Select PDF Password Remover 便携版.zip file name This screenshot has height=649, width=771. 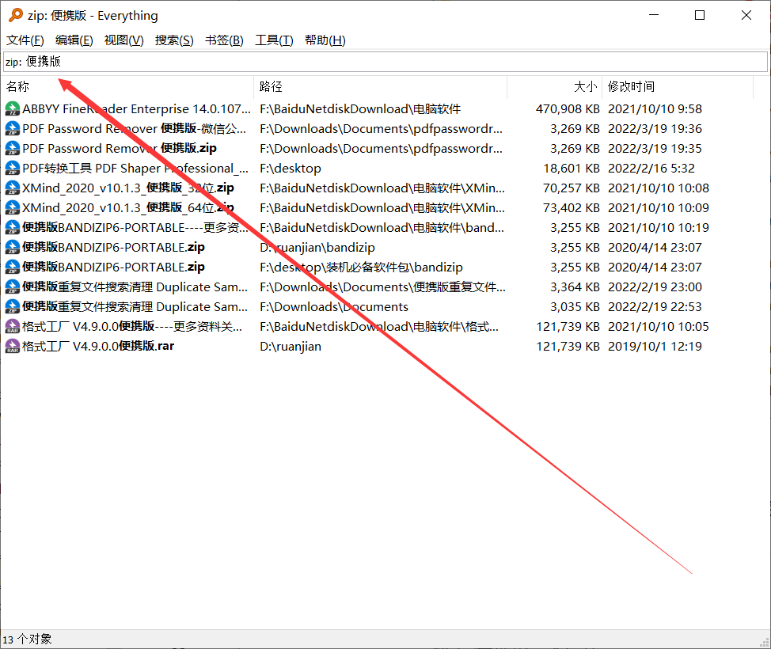click(x=120, y=149)
